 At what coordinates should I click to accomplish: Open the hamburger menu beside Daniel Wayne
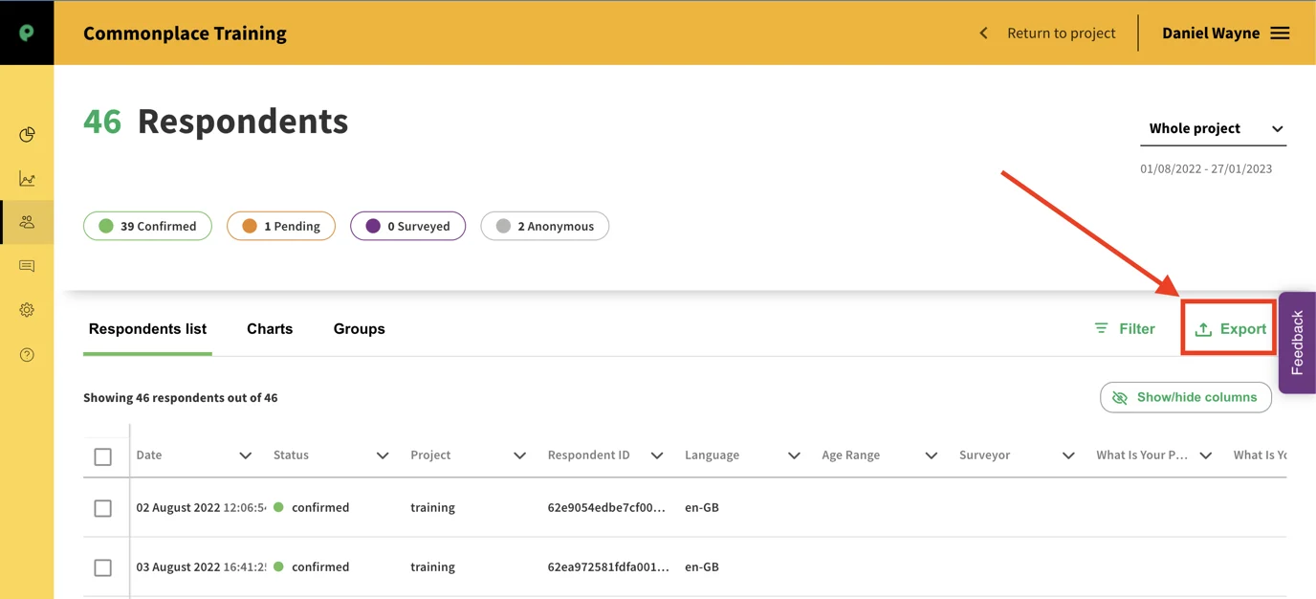1280,33
